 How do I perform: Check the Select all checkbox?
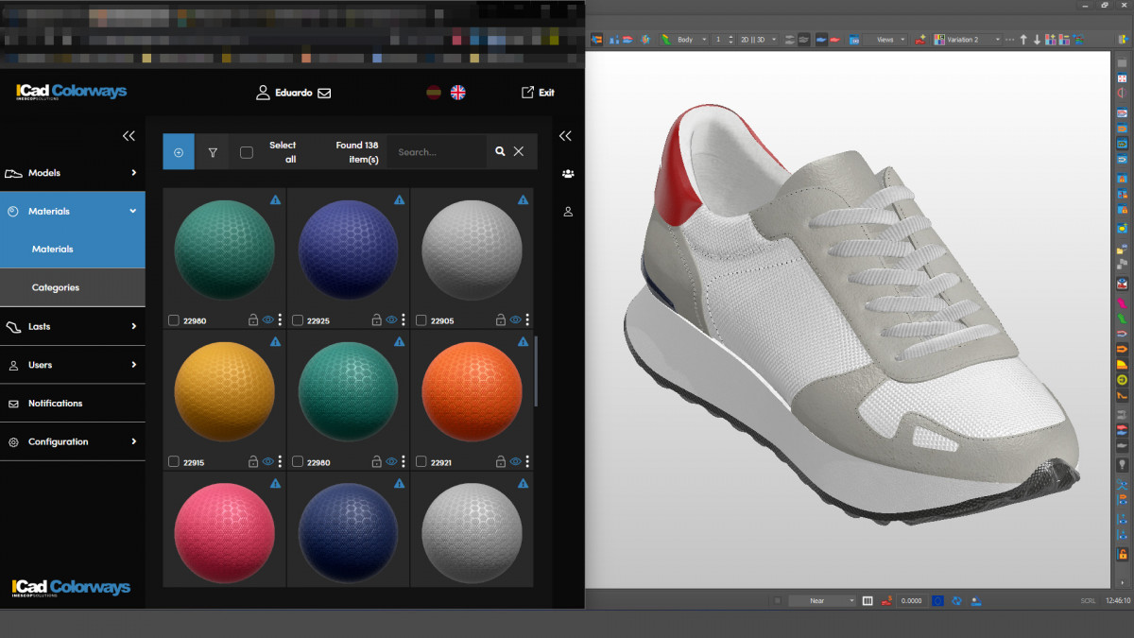[247, 152]
